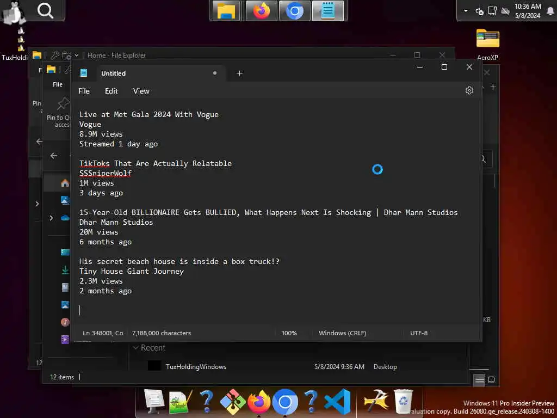Switch Explorer to large icons view icon

coord(491,380)
